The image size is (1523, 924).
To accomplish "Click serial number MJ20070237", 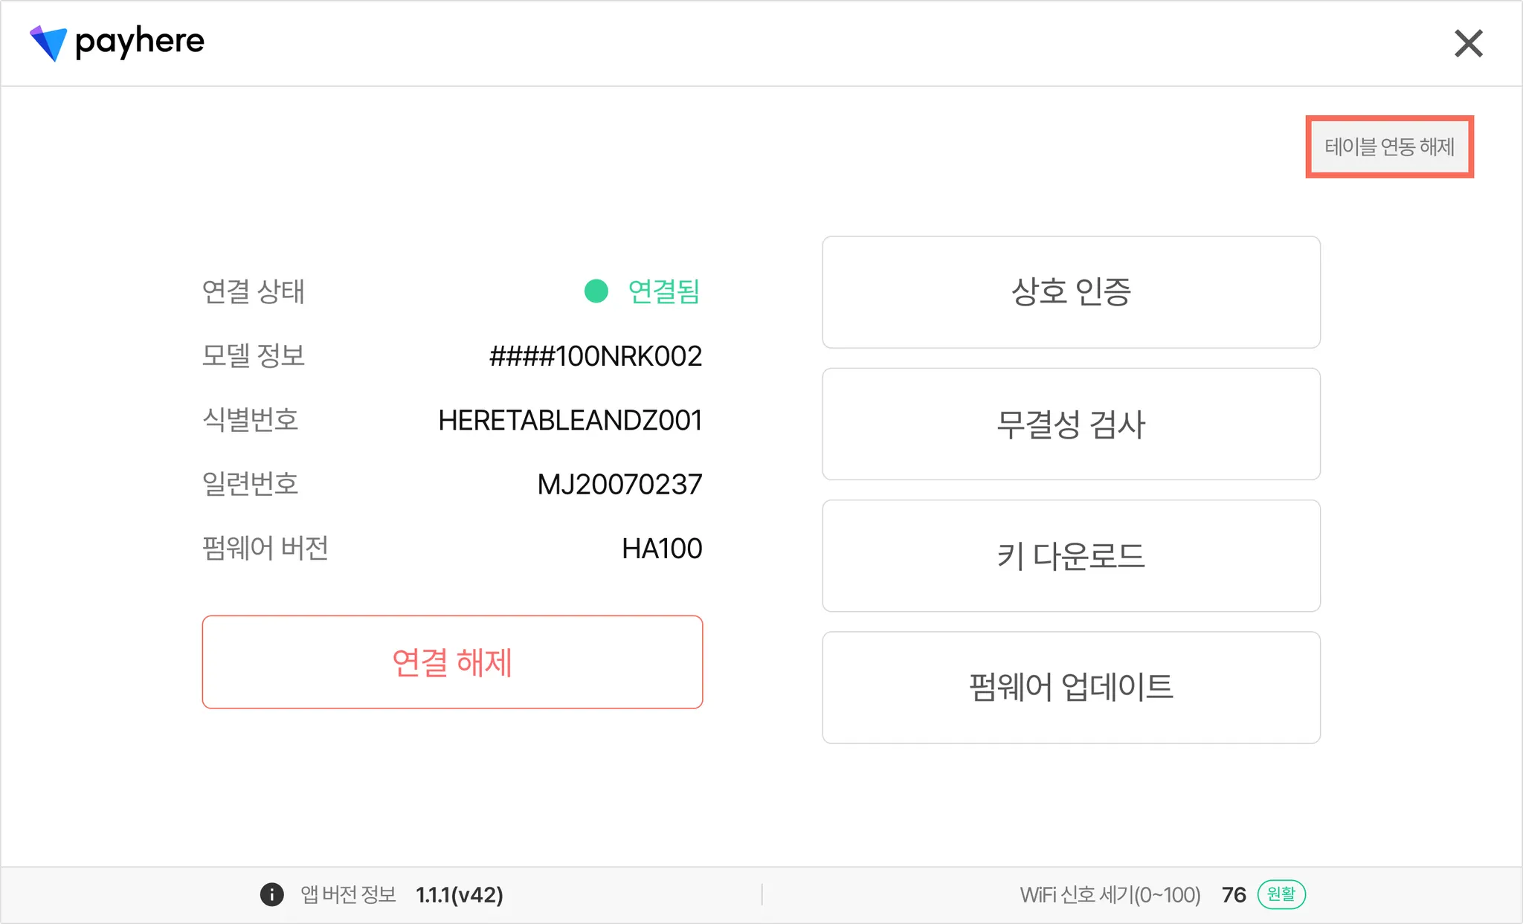I will pos(619,485).
